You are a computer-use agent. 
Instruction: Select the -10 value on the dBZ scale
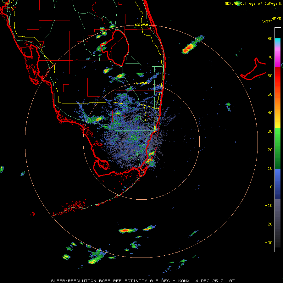(x=269, y=206)
